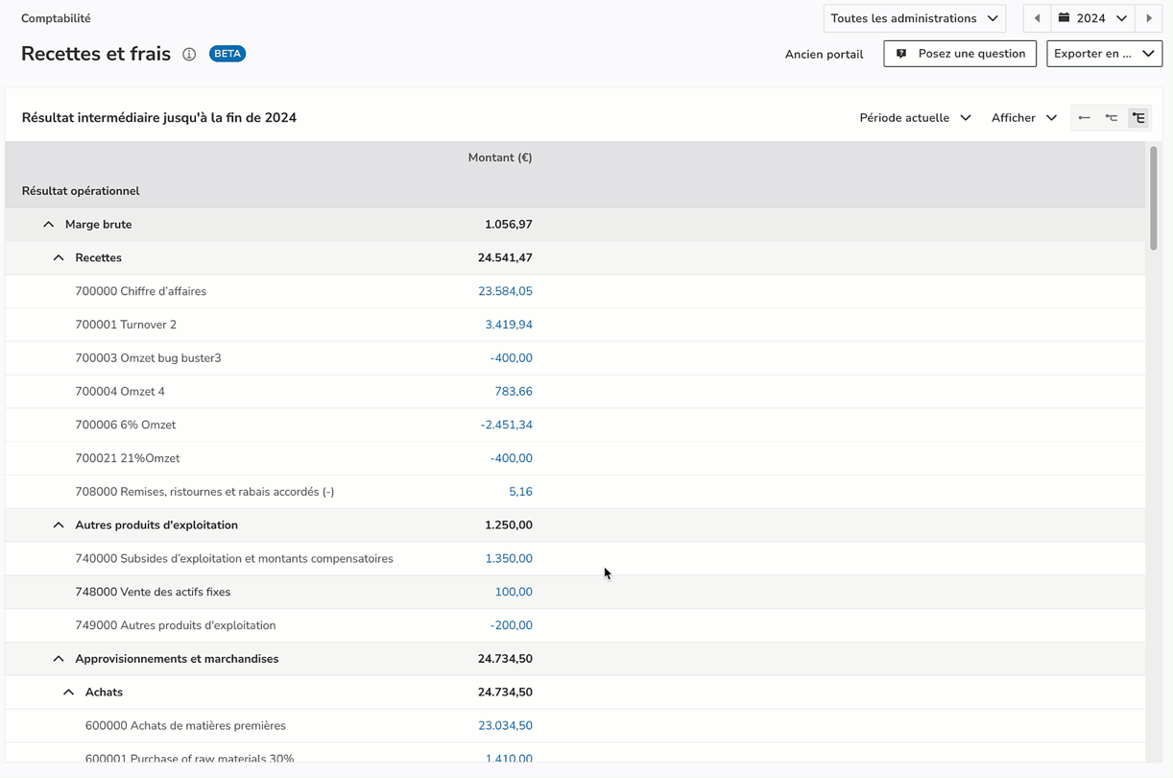Click the question bubble icon
This screenshot has width=1173, height=778.
901,54
